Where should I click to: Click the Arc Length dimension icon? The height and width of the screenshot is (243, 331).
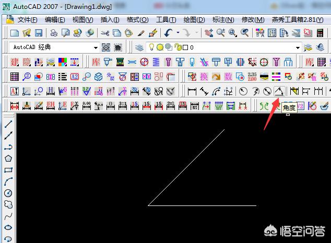point(216,91)
